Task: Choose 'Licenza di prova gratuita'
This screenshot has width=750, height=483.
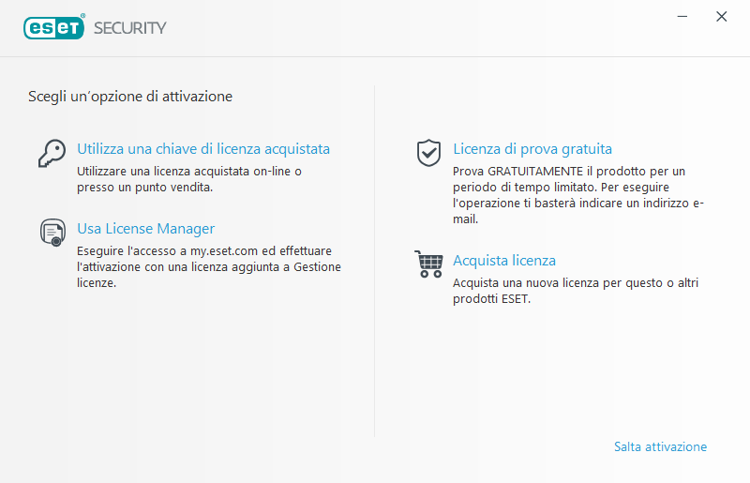Action: (532, 149)
